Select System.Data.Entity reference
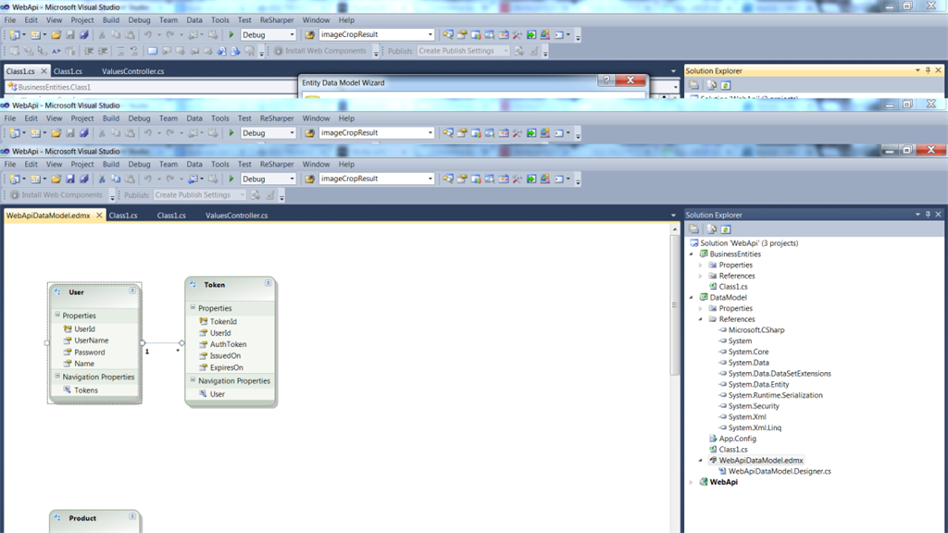 tap(758, 384)
